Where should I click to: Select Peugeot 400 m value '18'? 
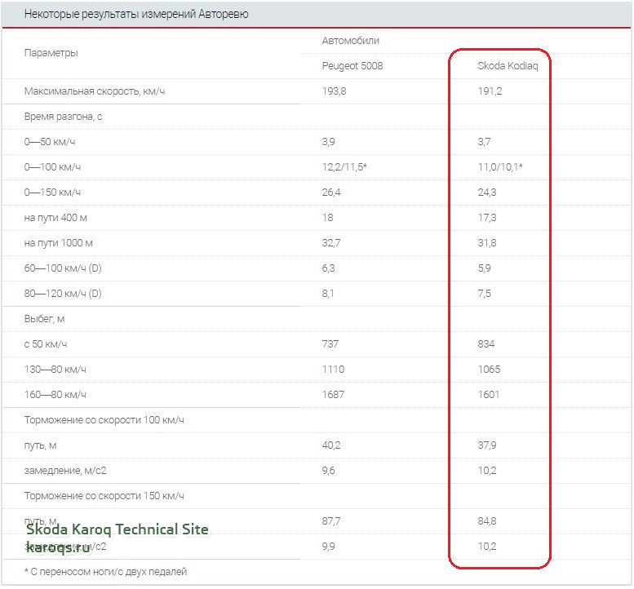tap(327, 218)
